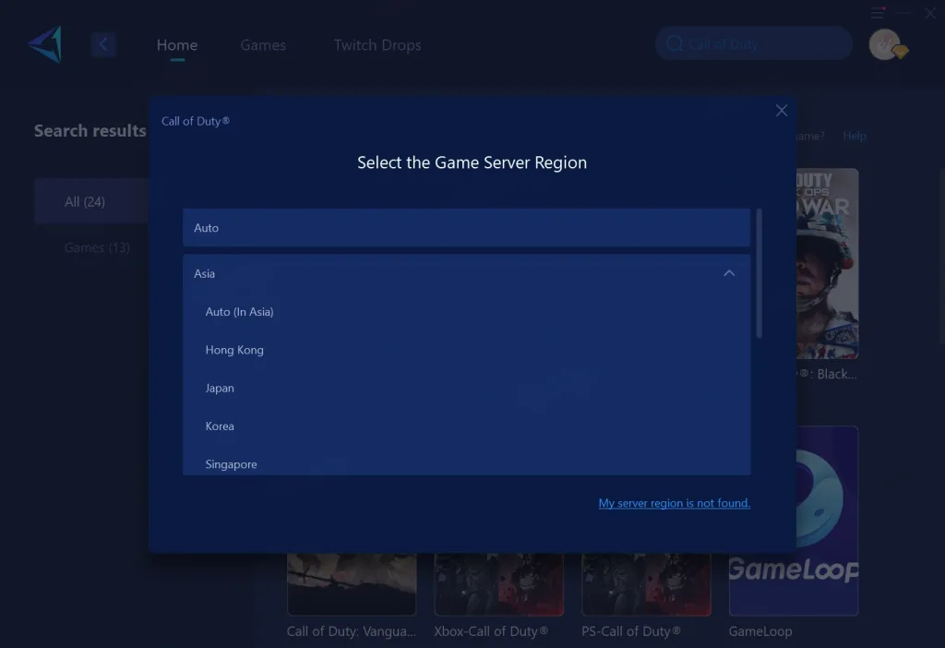Open the GameLoop game tile
This screenshot has height=648, width=945.
[794, 522]
